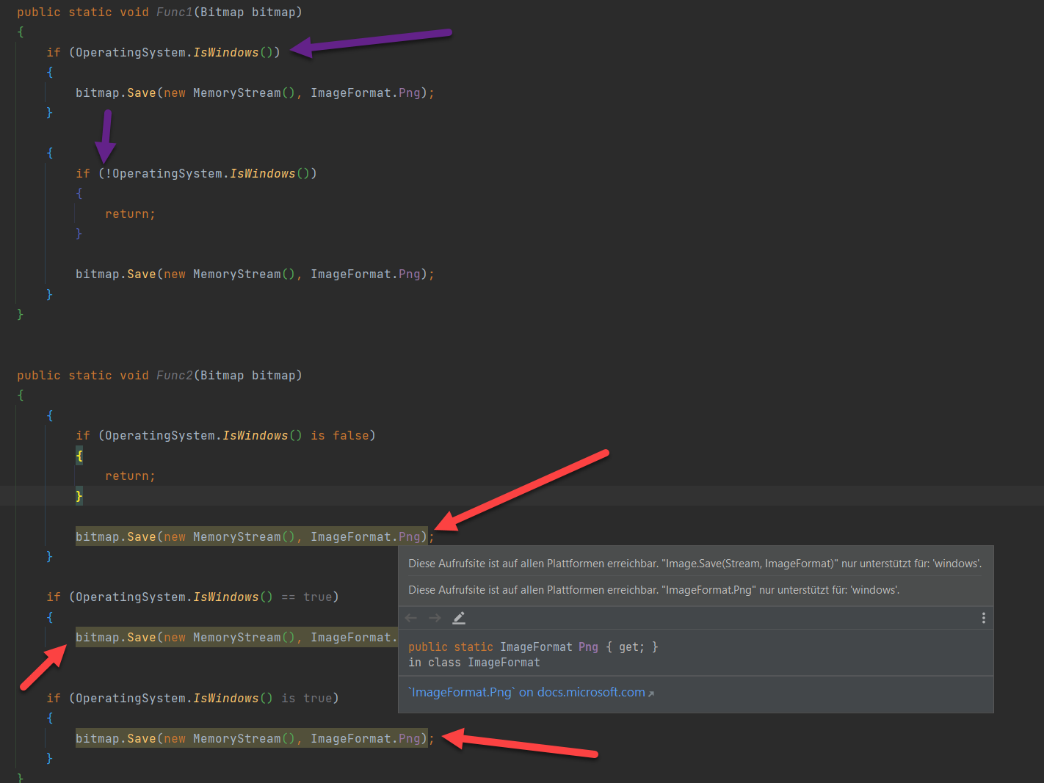Click the external link arrow beside docs.microsoft.com
The width and height of the screenshot is (1044, 783).
coord(652,692)
